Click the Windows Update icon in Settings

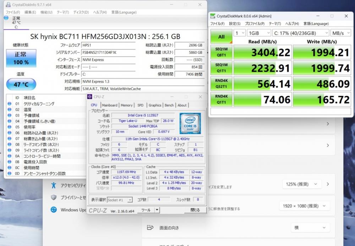click(x=54, y=210)
